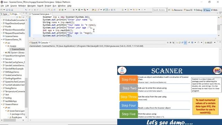Collapse the myapp package node
Viewport: 222px width, 125px height.
click(6, 46)
